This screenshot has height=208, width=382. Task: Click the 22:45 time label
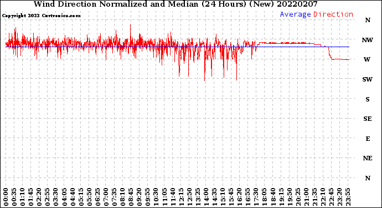click(x=331, y=197)
